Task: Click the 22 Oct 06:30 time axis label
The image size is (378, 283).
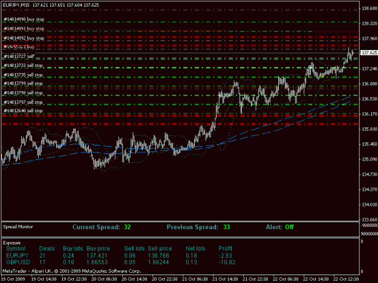Action: point(285,279)
